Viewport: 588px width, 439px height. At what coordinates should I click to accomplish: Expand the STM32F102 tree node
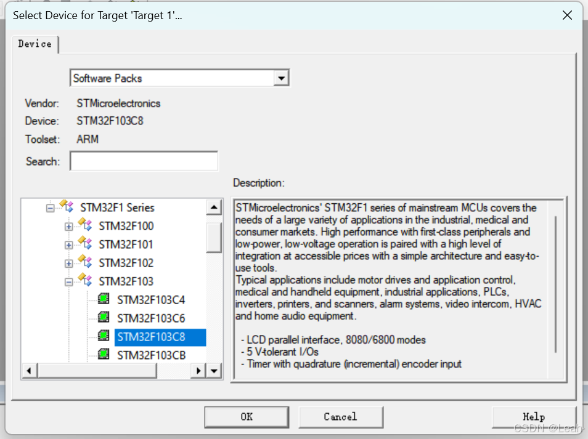(68, 264)
